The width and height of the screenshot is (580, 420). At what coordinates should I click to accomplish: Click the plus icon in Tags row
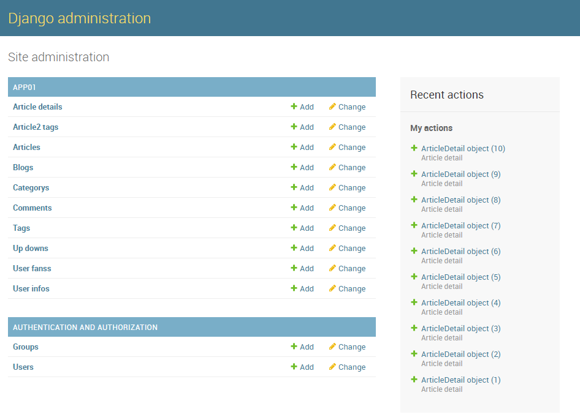click(294, 228)
